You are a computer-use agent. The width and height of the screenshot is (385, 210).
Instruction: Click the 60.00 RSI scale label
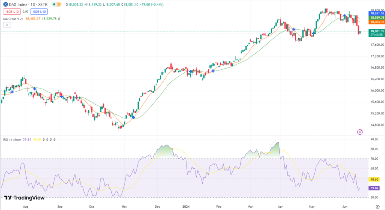(374, 168)
